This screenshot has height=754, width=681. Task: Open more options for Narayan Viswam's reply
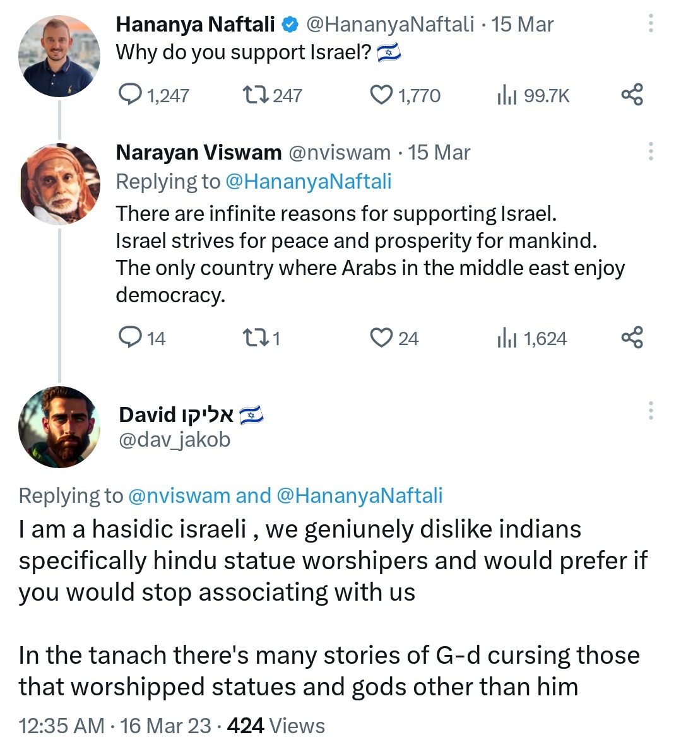(651, 151)
